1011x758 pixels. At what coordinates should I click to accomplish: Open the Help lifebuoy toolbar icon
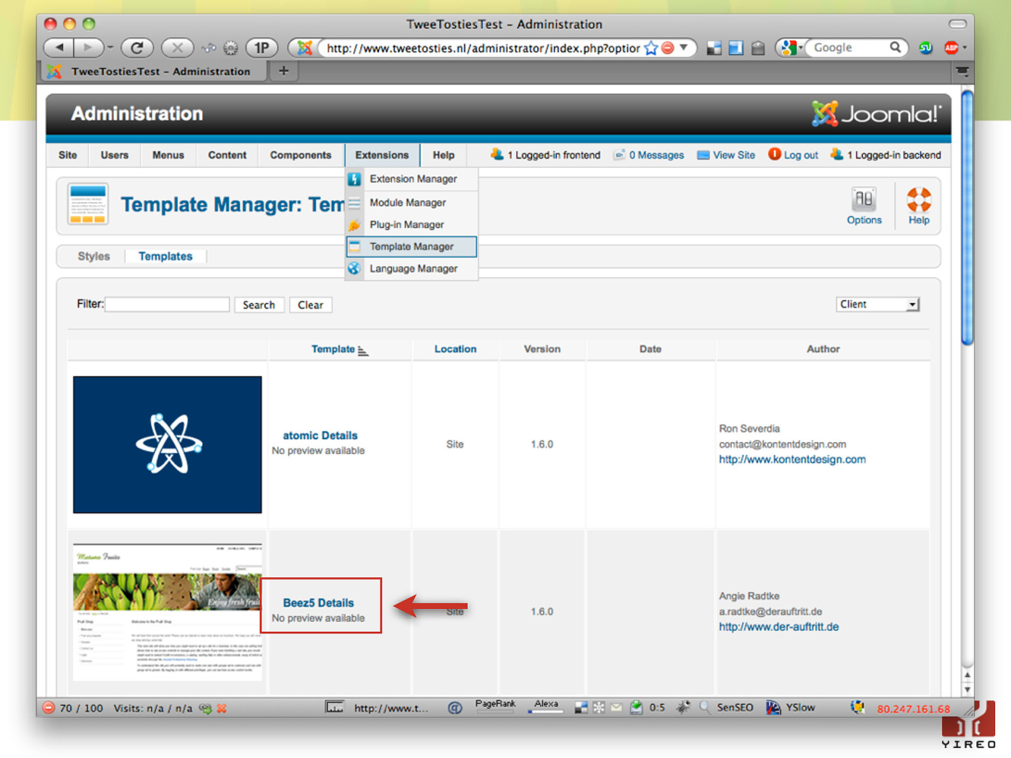coord(919,206)
